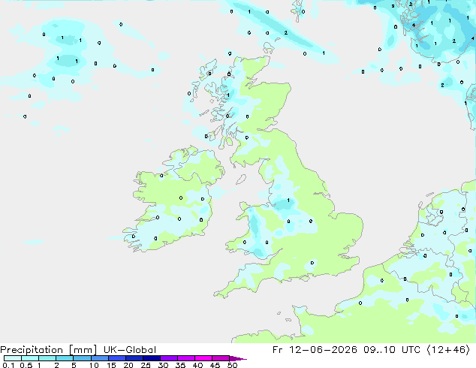The width and height of the screenshot is (476, 368).
Task: Select the 2–5 mm legend color swatch
Action: [65, 358]
